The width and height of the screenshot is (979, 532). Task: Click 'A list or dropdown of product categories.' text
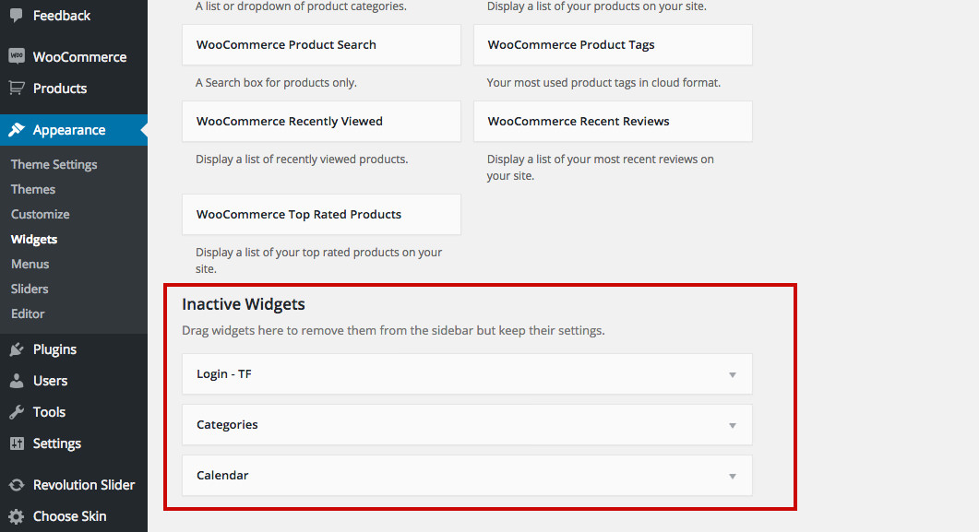pyautogui.click(x=301, y=6)
